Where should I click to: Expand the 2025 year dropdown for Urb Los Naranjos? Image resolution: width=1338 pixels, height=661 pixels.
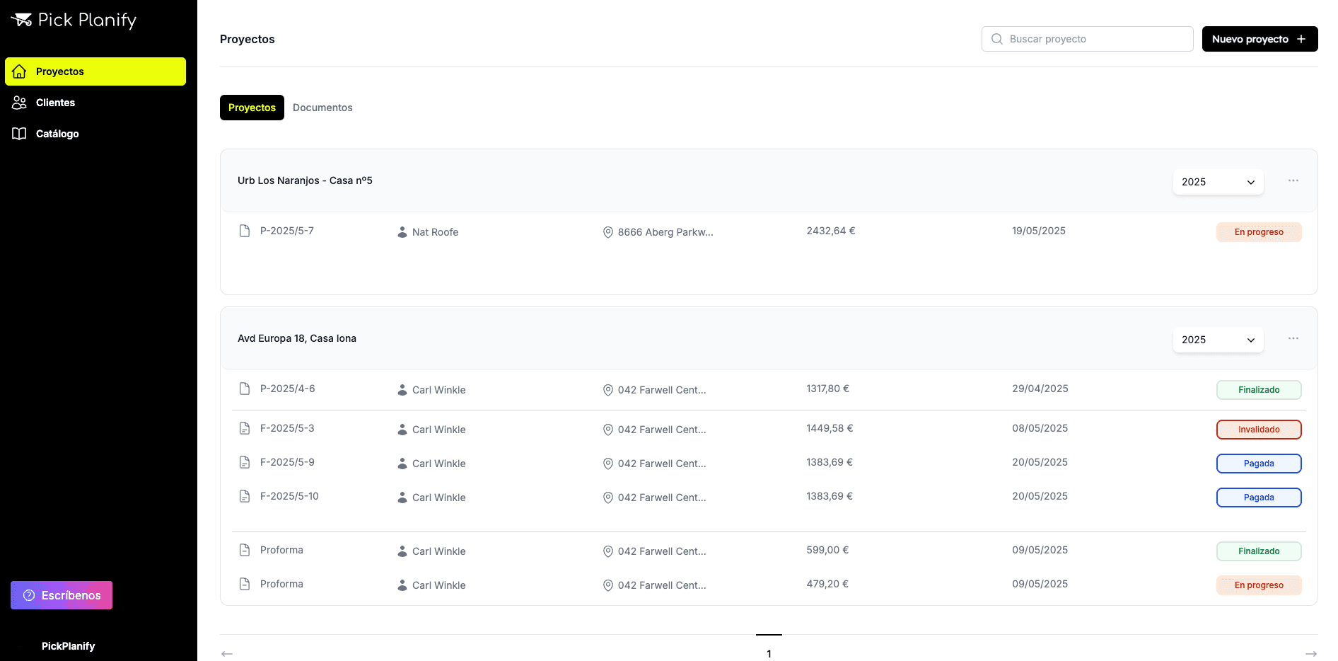(x=1218, y=182)
